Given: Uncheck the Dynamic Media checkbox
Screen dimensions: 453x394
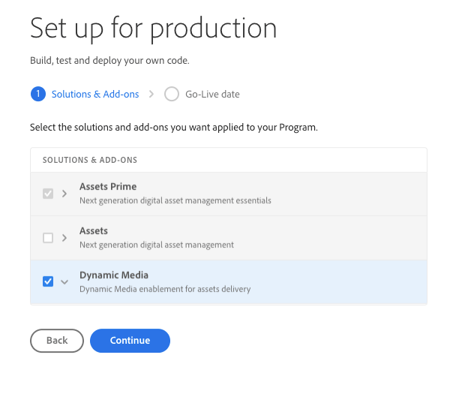Looking at the screenshot, I should click(48, 281).
